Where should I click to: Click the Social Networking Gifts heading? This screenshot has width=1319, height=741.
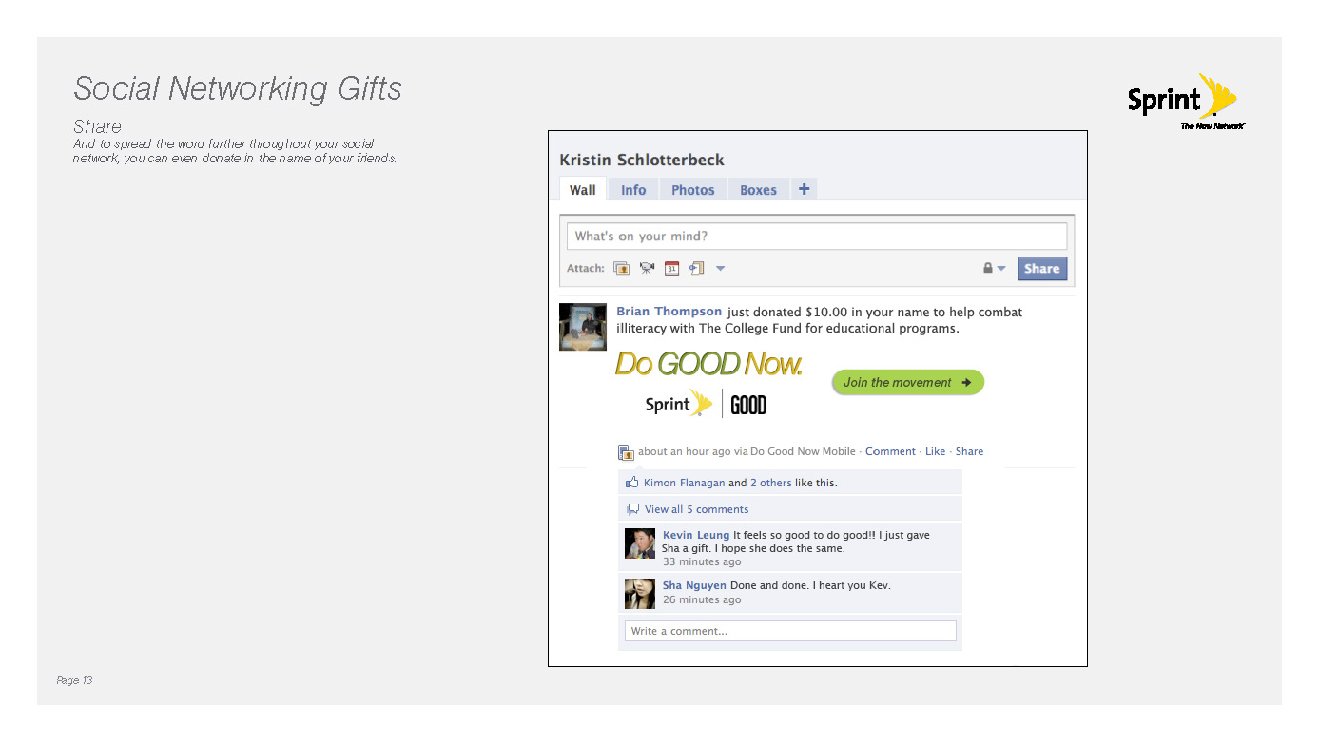pyautogui.click(x=238, y=88)
